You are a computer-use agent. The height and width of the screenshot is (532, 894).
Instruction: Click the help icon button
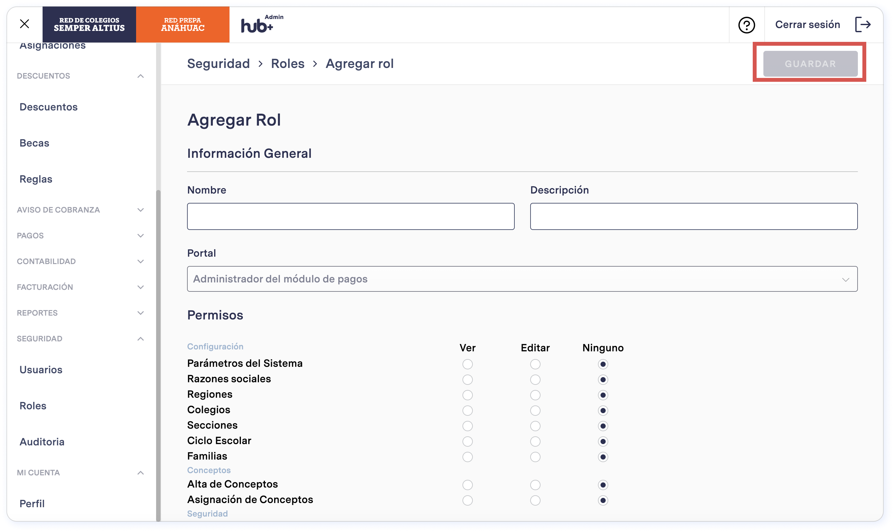click(747, 24)
